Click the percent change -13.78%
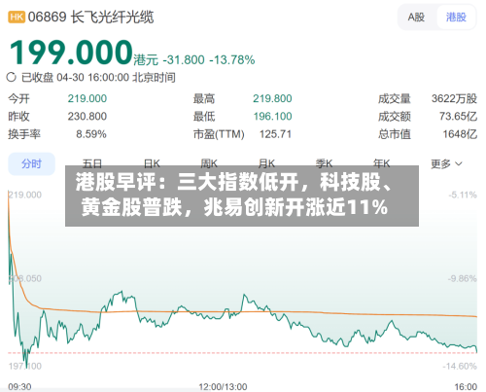Image resolution: width=486 pixels, height=392 pixels. (232, 60)
